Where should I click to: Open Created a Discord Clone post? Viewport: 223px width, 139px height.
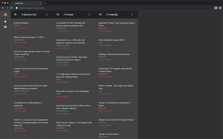coord(31,70)
